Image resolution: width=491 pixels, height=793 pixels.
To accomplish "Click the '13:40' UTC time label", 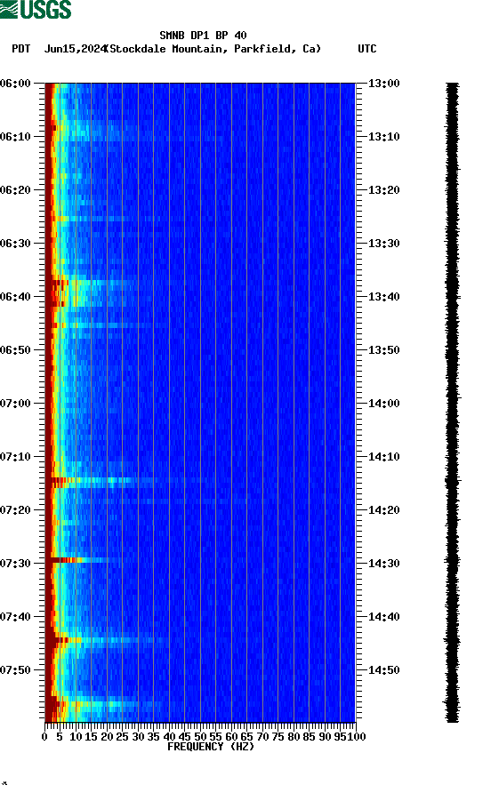I will tap(383, 297).
